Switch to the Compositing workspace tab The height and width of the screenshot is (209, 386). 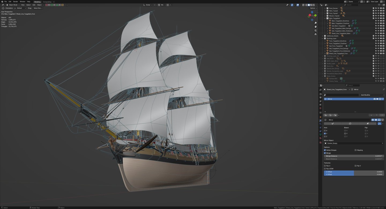click(x=47, y=2)
